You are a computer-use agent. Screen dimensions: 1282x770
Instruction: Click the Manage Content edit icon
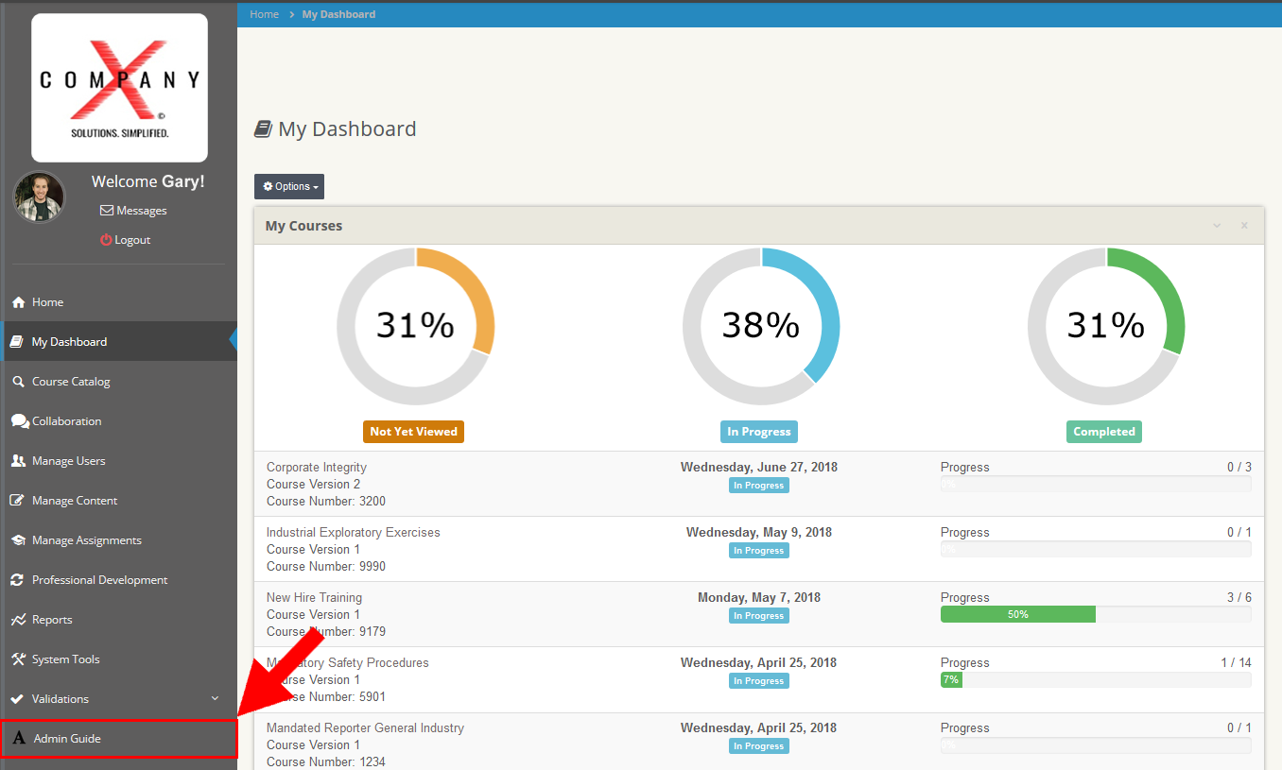coord(18,501)
